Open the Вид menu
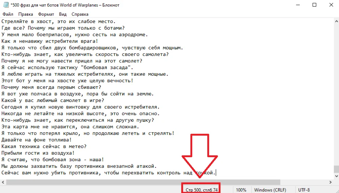This screenshot has width=339, height=193. click(63, 14)
